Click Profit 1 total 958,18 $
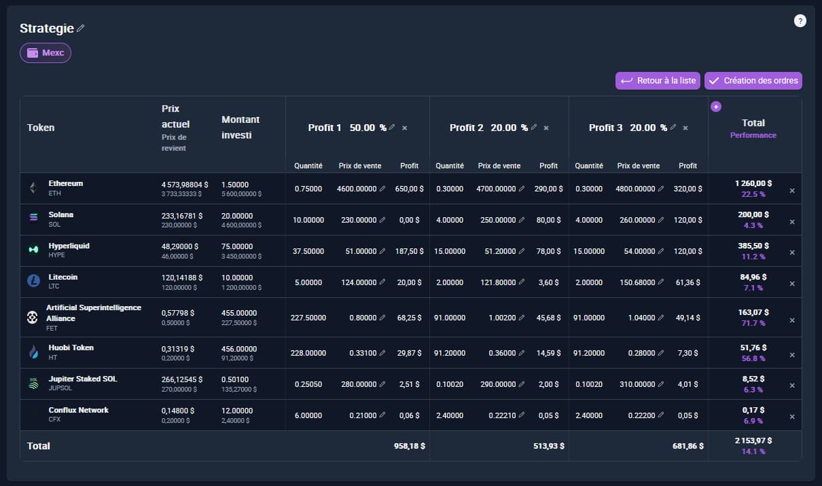This screenshot has width=822, height=486. click(410, 446)
